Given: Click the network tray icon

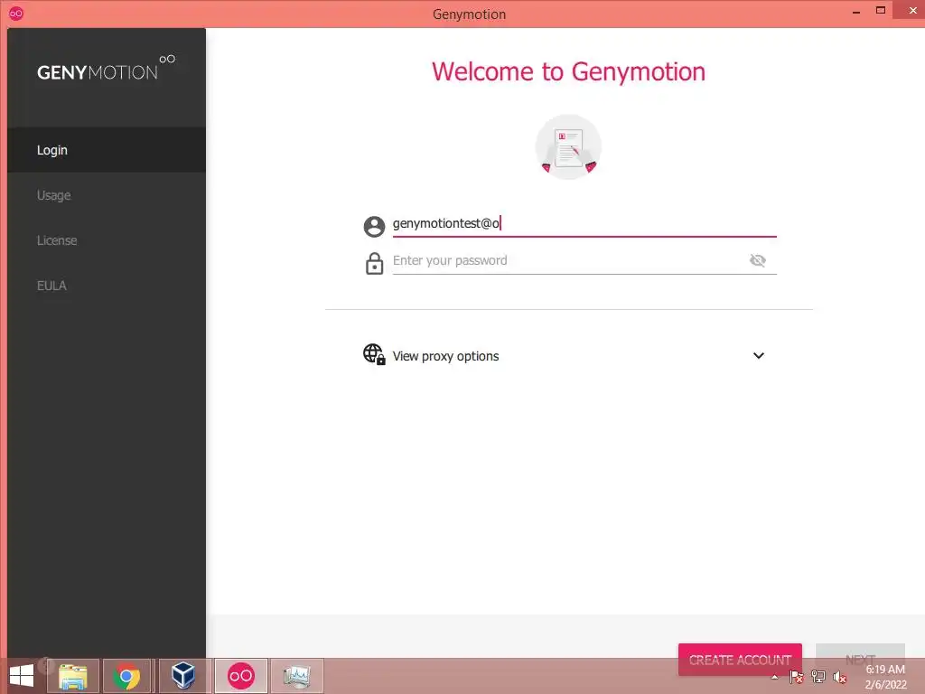Looking at the screenshot, I should (818, 677).
